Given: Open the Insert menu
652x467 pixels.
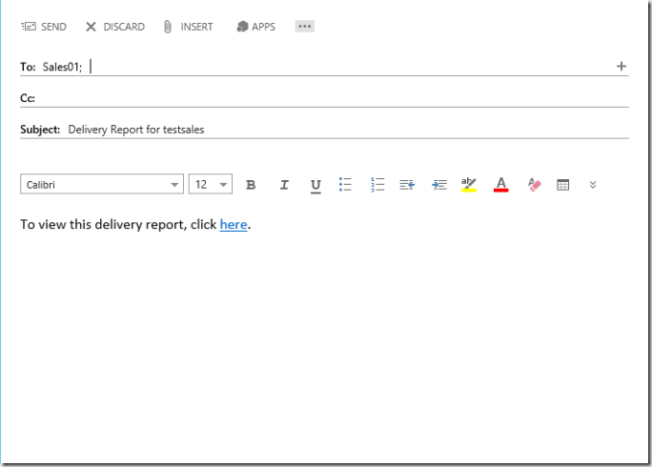Looking at the screenshot, I should tap(188, 27).
